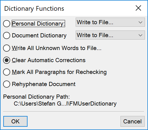This screenshot has width=148, height=130.
Task: Click the FMUserDictionary path text
Action: [x=65, y=104]
